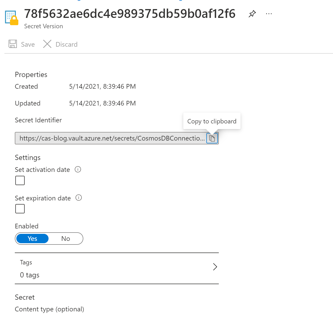Screen dimensions: 333x315
Task: Copy Secret Identifier to clipboard
Action: tap(212, 138)
